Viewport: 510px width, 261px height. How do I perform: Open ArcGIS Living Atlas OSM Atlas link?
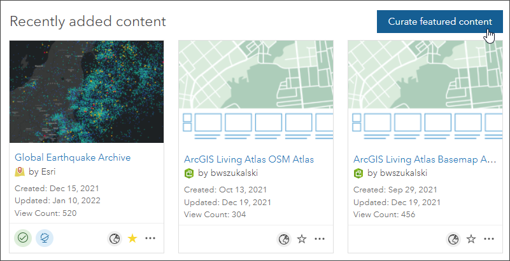(248, 159)
